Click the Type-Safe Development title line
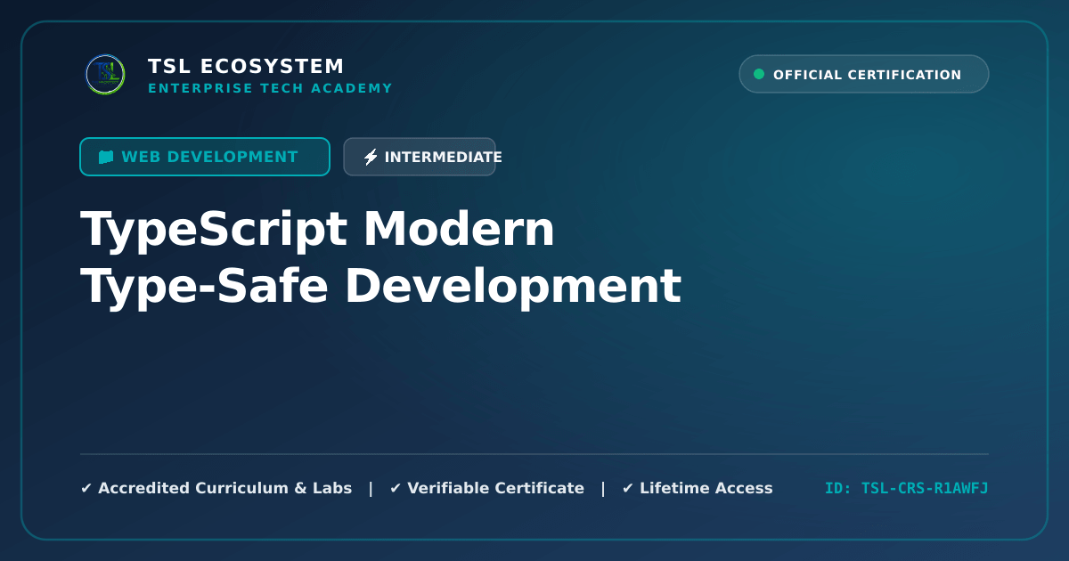This screenshot has width=1069, height=561. point(381,287)
